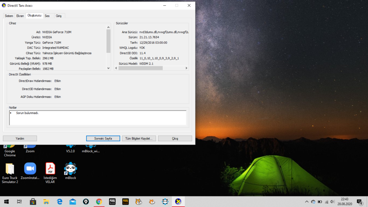The width and height of the screenshot is (368, 207).
Task: Click the Cihaz list scroll-down arrow
Action: 108,68
